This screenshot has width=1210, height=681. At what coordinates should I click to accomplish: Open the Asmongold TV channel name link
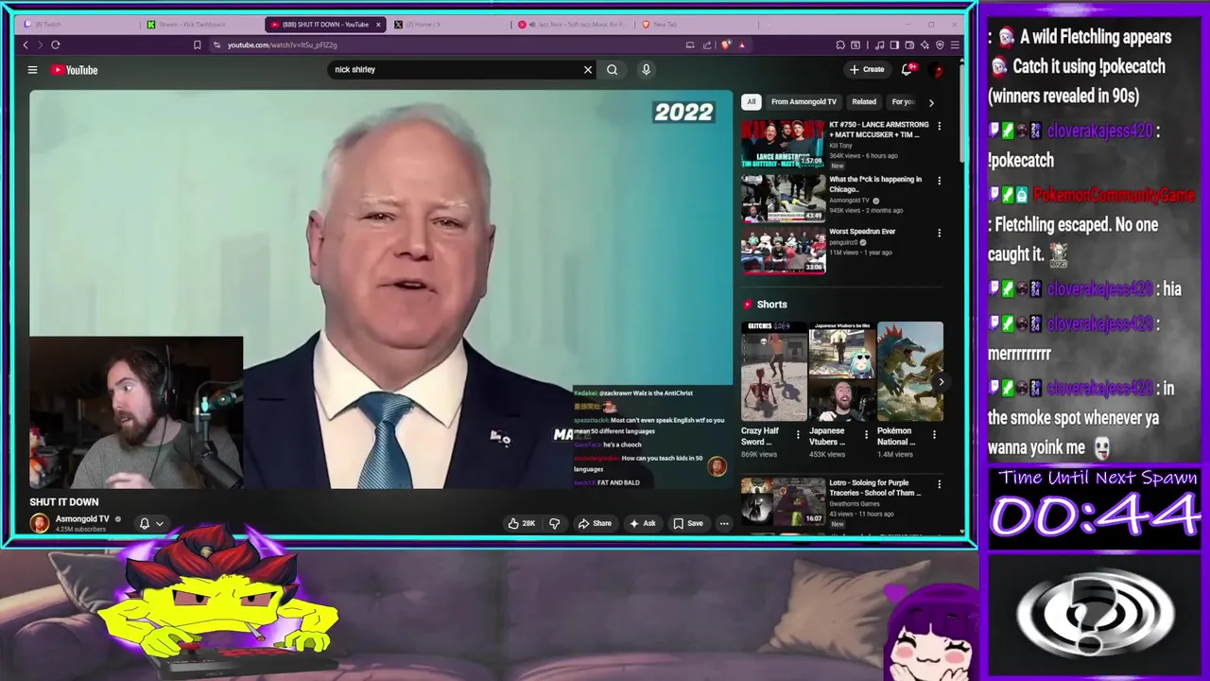tap(82, 518)
